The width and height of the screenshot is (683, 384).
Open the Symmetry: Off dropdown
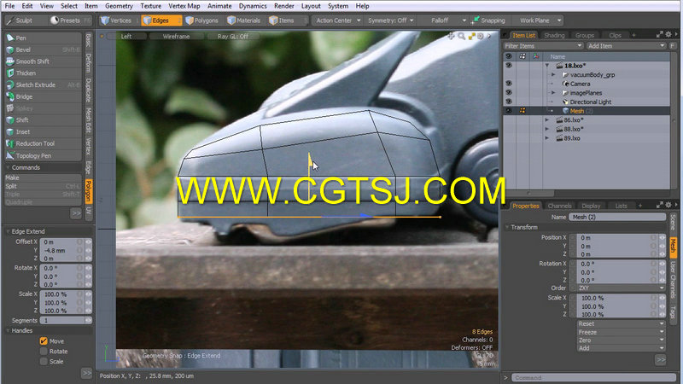coord(391,20)
